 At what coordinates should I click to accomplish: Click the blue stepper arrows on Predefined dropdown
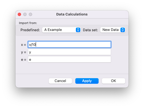[78, 30]
